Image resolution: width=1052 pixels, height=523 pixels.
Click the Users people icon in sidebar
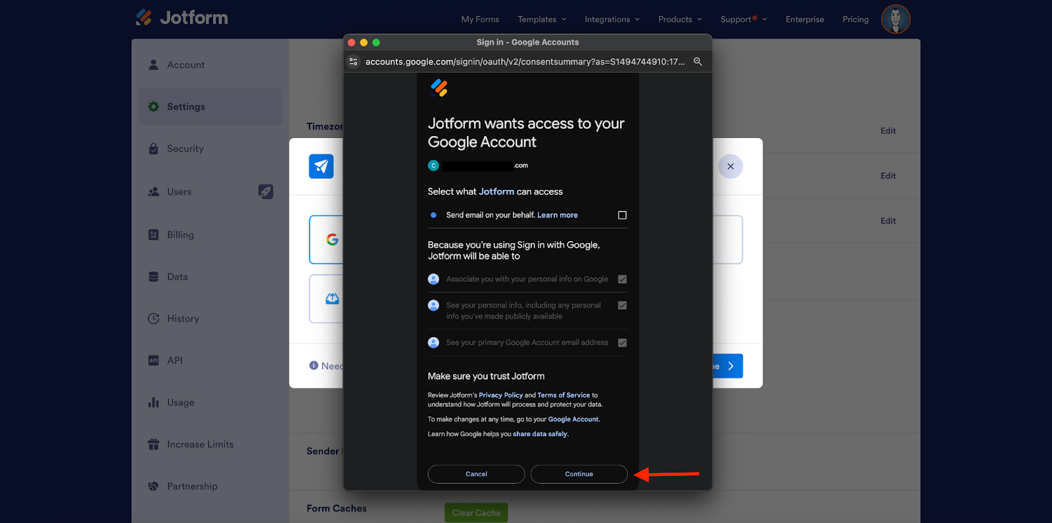(153, 192)
